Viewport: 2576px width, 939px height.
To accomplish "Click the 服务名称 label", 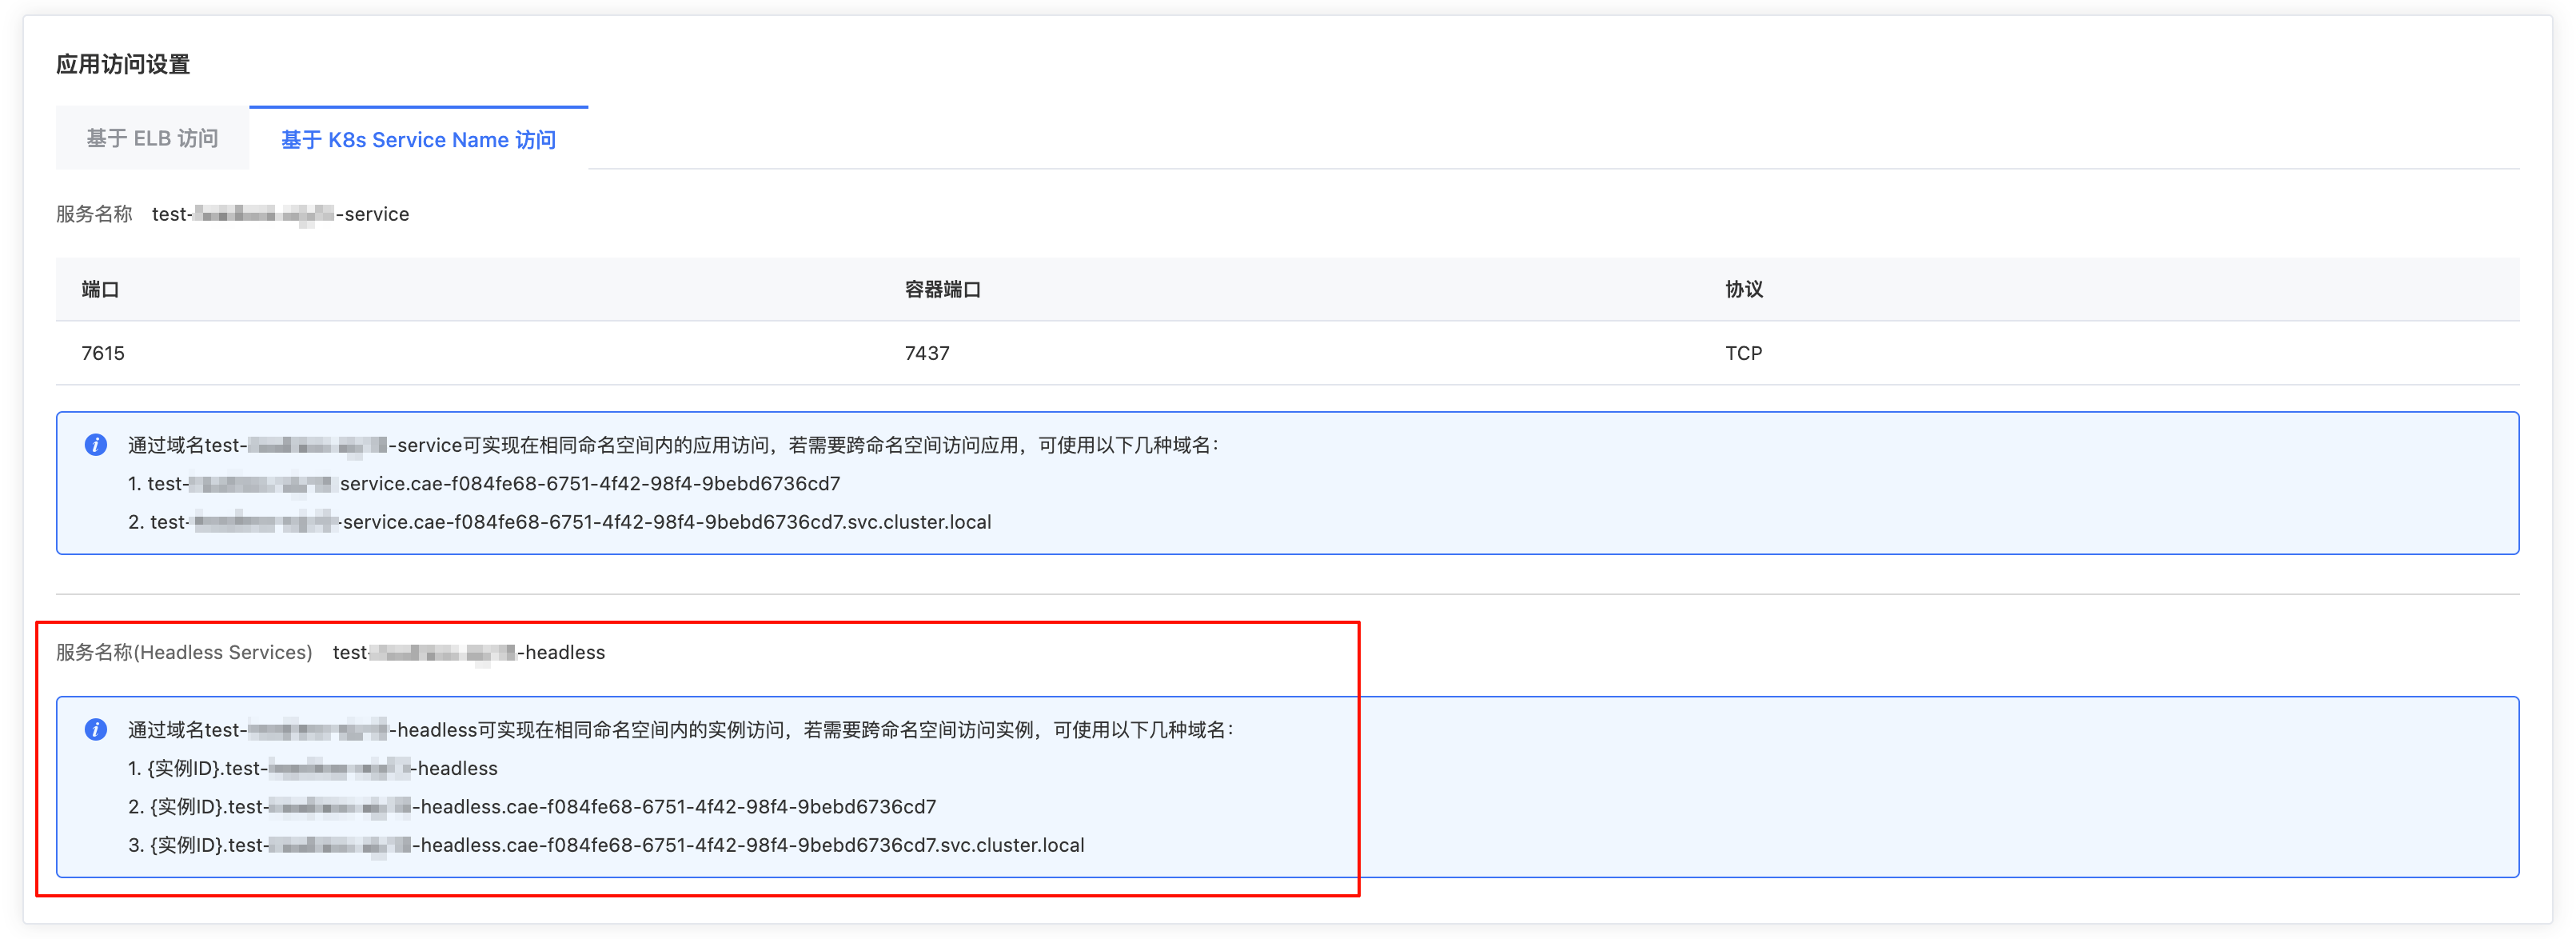I will pyautogui.click(x=94, y=214).
